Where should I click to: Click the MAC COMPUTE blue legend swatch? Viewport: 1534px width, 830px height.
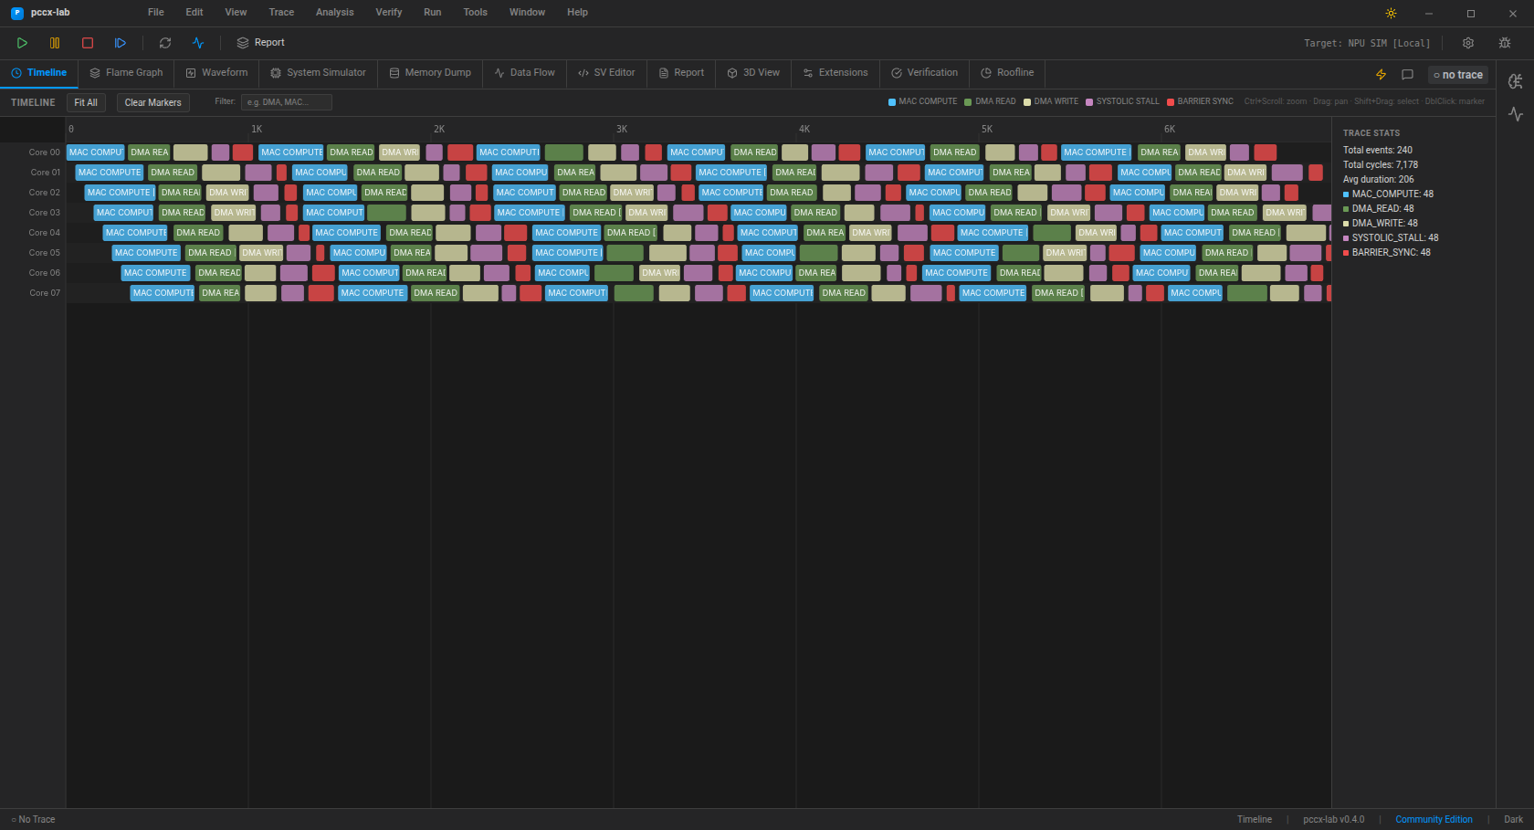pos(892,102)
